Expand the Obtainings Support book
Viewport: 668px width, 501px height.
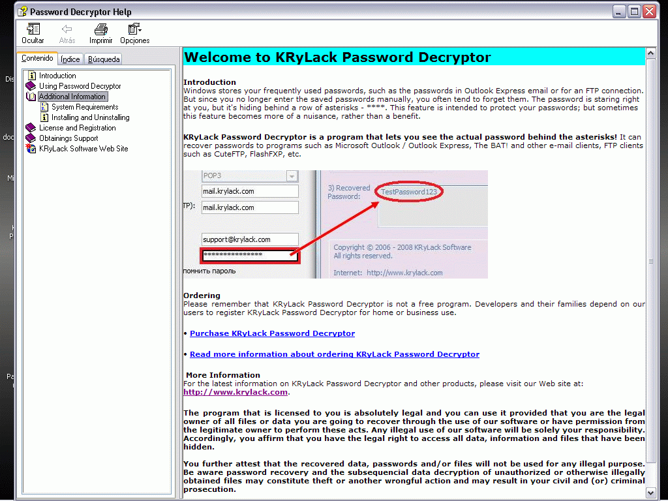[x=31, y=138]
